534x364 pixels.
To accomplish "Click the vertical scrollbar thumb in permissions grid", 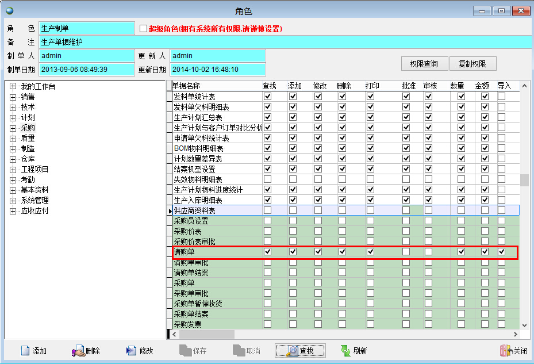I will click(x=524, y=180).
